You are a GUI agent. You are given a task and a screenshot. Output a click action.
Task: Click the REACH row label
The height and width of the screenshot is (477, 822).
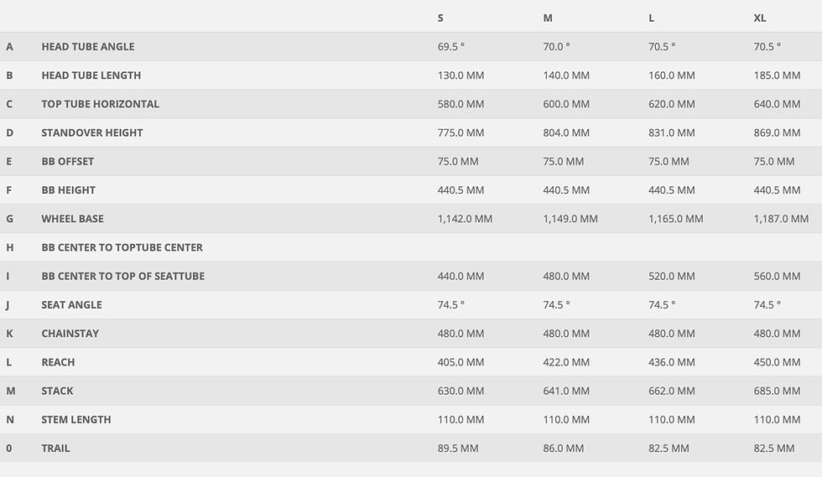(x=58, y=362)
